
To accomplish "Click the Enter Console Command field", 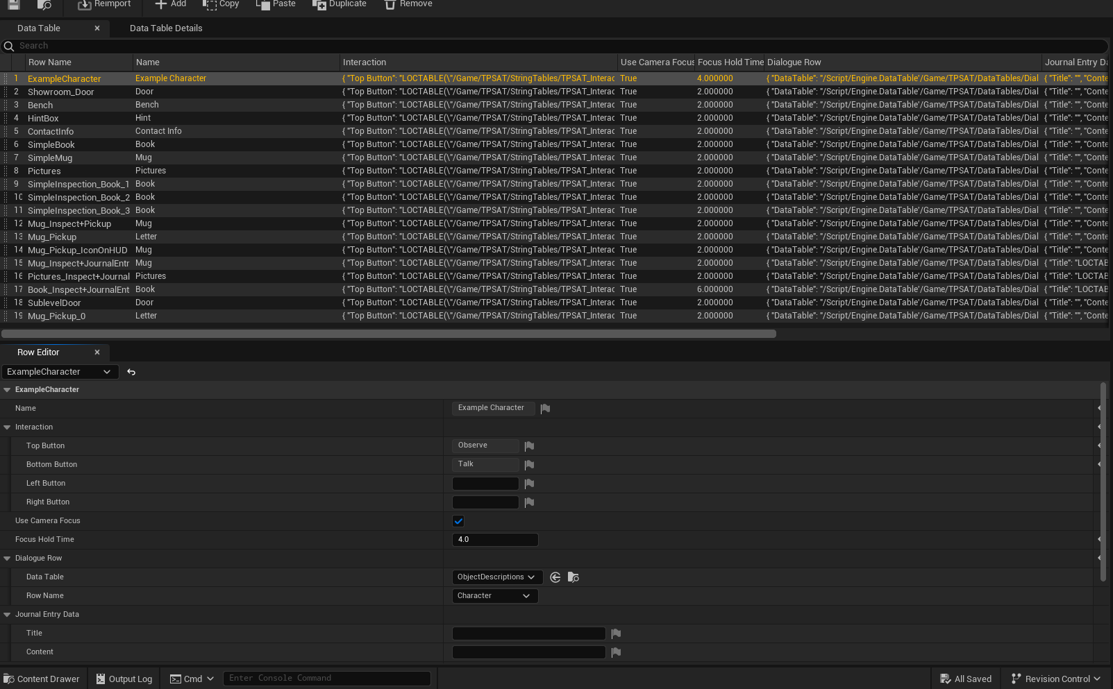I will pyautogui.click(x=326, y=679).
